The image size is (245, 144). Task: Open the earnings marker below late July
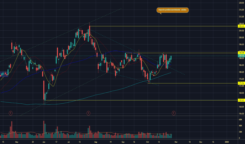[88, 113]
